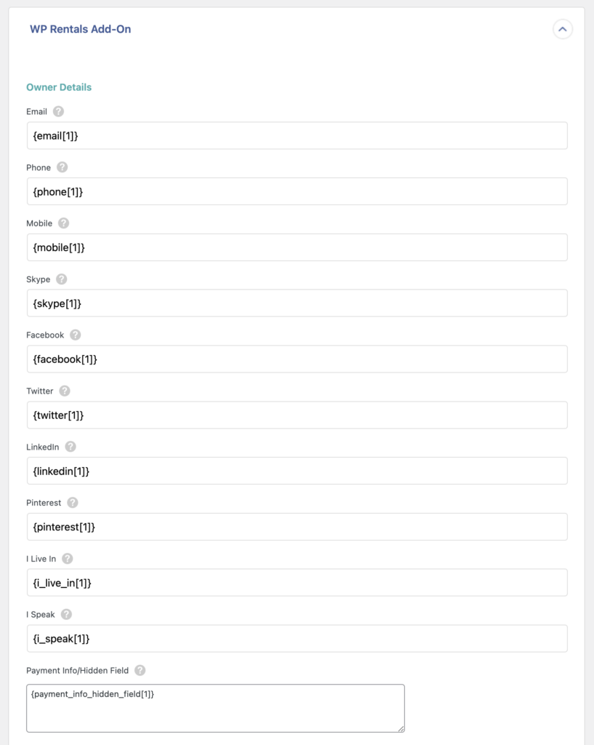The image size is (594, 745).
Task: Open the Mobile field help tooltip
Action: (x=64, y=223)
